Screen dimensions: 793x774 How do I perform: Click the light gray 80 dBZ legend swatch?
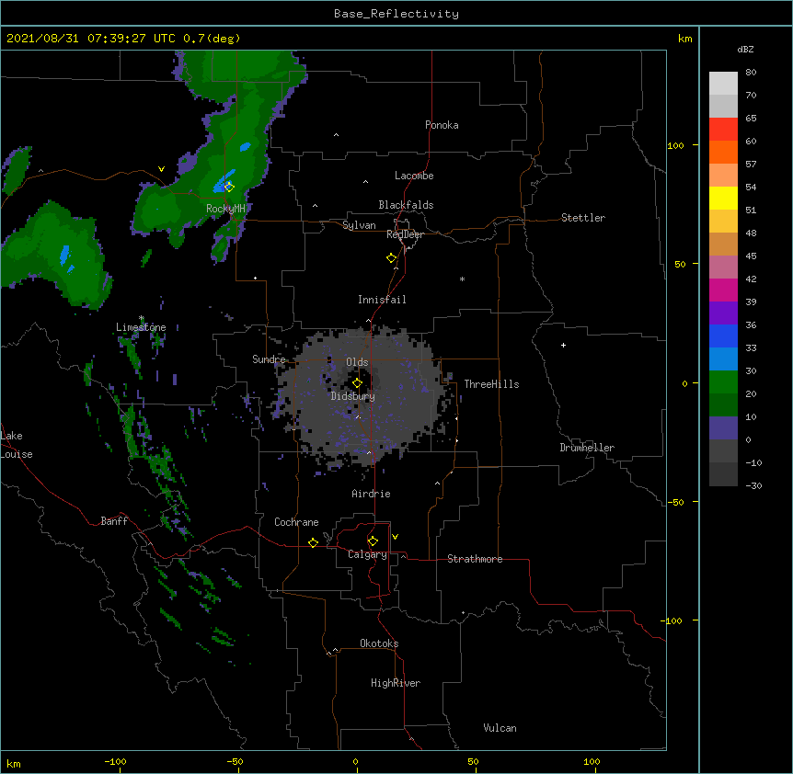pyautogui.click(x=723, y=84)
